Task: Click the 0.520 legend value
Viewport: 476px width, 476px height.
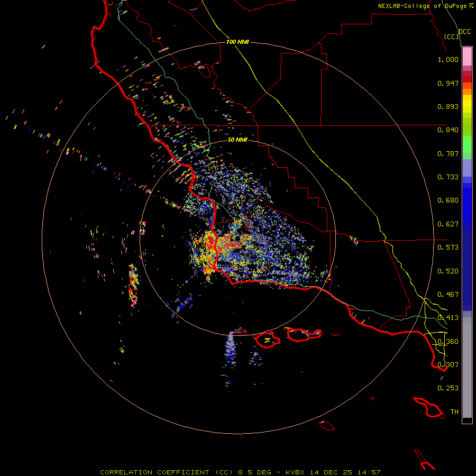Action: [x=448, y=271]
